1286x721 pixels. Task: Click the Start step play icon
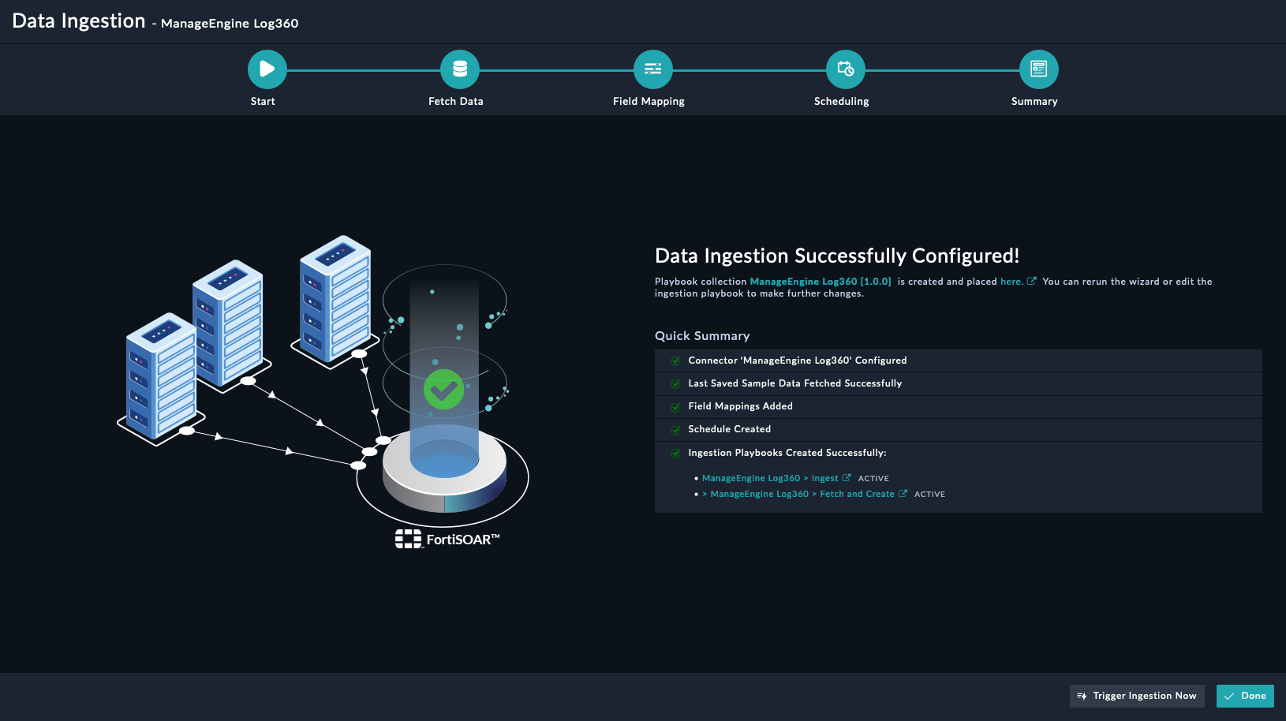click(x=267, y=69)
